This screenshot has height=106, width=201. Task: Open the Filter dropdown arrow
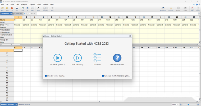click(55, 9)
